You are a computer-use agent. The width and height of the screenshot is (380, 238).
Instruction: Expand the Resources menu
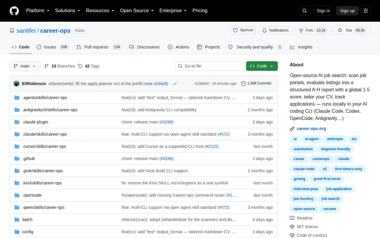click(x=100, y=10)
